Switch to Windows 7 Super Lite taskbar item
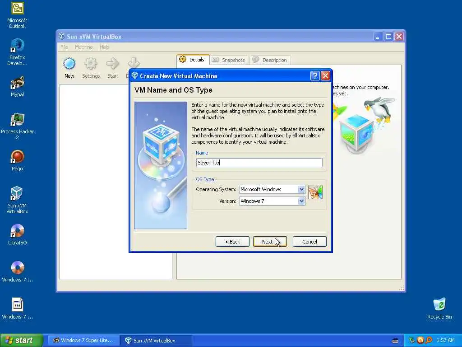Screen dimensions: 462x347 point(83,341)
